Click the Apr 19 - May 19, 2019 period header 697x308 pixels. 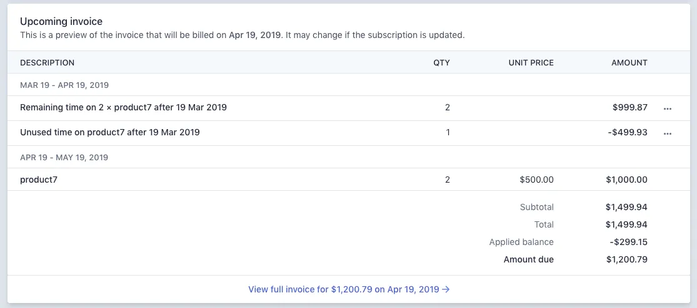click(x=64, y=157)
